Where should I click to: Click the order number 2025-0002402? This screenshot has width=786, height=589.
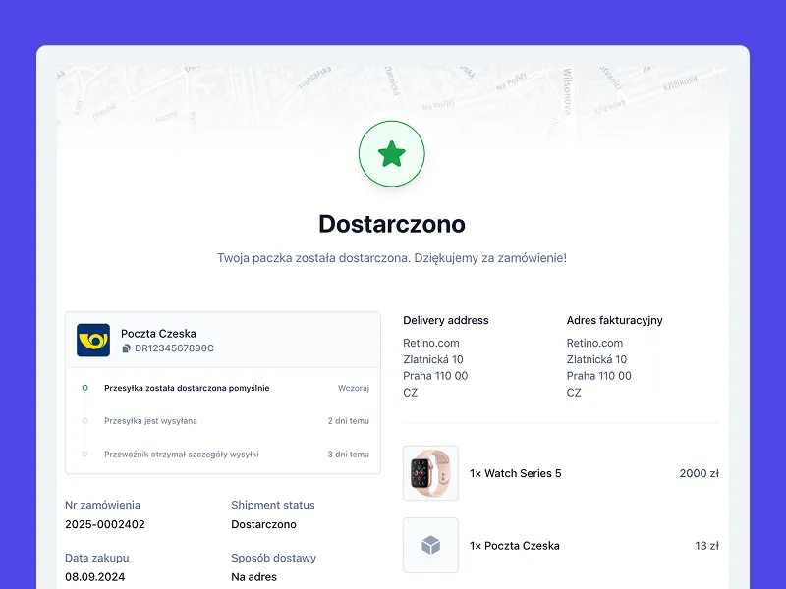coord(105,524)
